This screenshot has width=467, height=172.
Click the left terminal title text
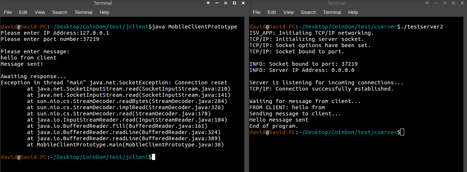[103, 3]
